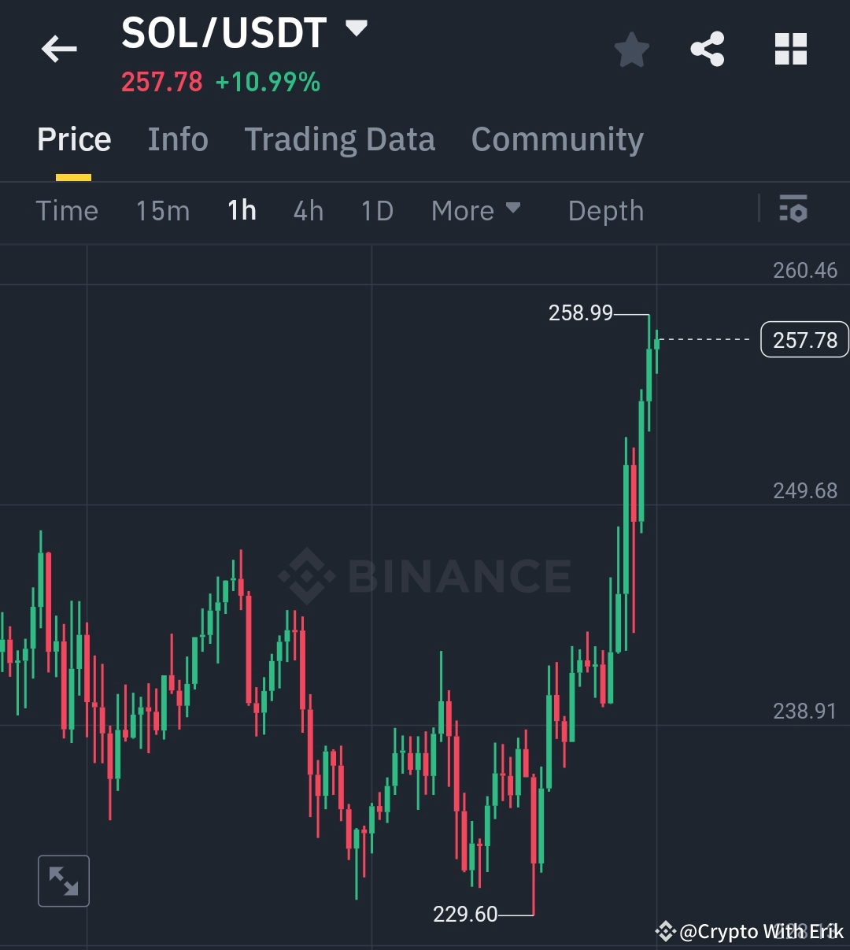Screen dimensions: 850x950
Task: Enable the 4h candlestick interval
Action: tap(308, 210)
